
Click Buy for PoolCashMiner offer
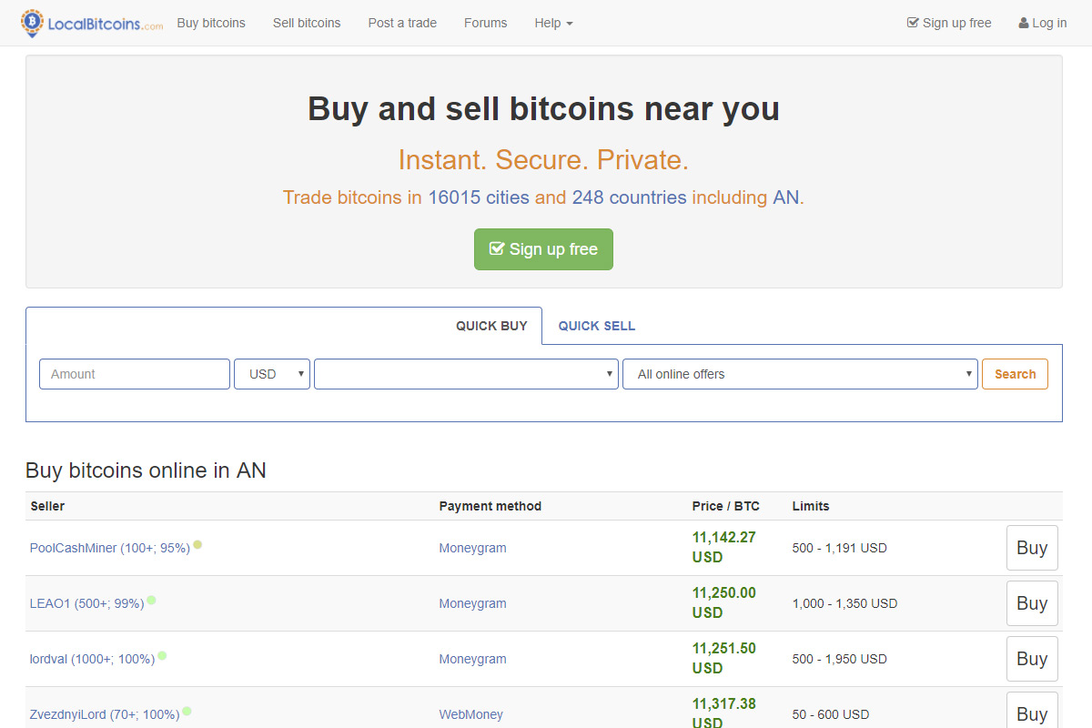click(x=1032, y=548)
